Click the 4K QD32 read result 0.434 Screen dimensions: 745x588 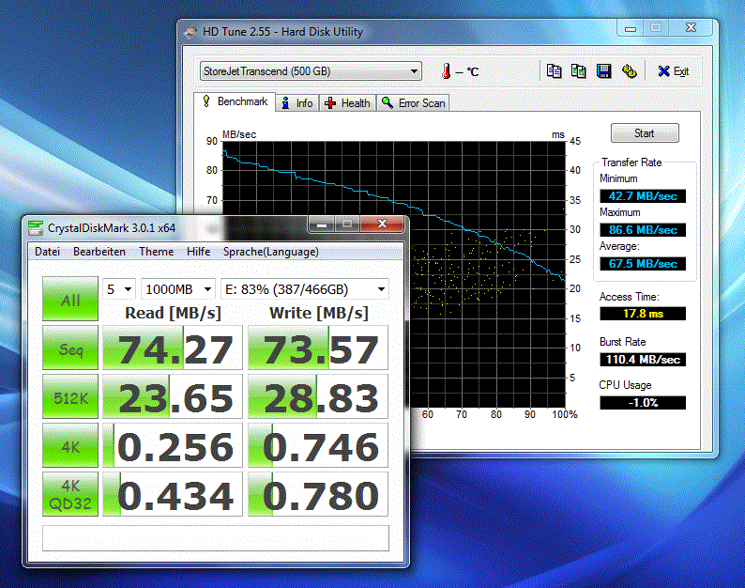pos(173,494)
